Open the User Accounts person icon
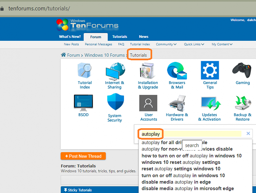Screen dimensions: 256x193 (x=148, y=103)
